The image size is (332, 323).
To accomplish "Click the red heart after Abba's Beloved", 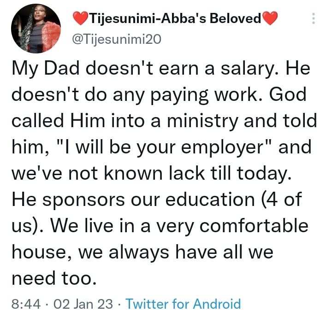I will point(270,18).
